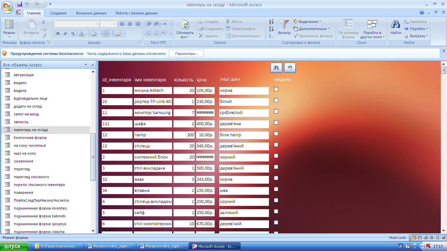447x251 pixels.
Task: Save using Quick Access save icon
Action: 20,4
